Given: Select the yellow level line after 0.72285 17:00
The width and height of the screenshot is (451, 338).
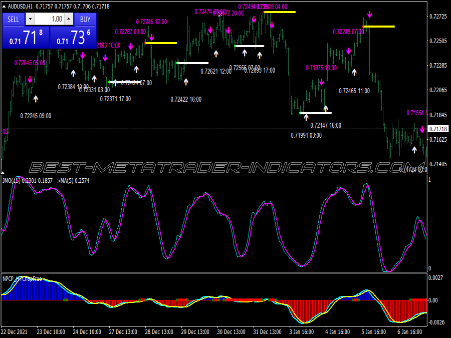Looking at the screenshot, I should tap(160, 43).
